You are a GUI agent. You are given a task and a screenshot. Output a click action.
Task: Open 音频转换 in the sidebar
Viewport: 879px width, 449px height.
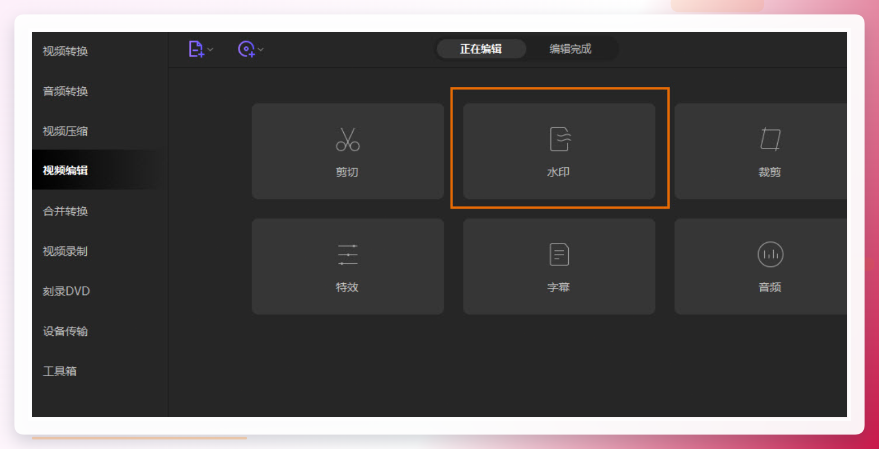coord(66,91)
